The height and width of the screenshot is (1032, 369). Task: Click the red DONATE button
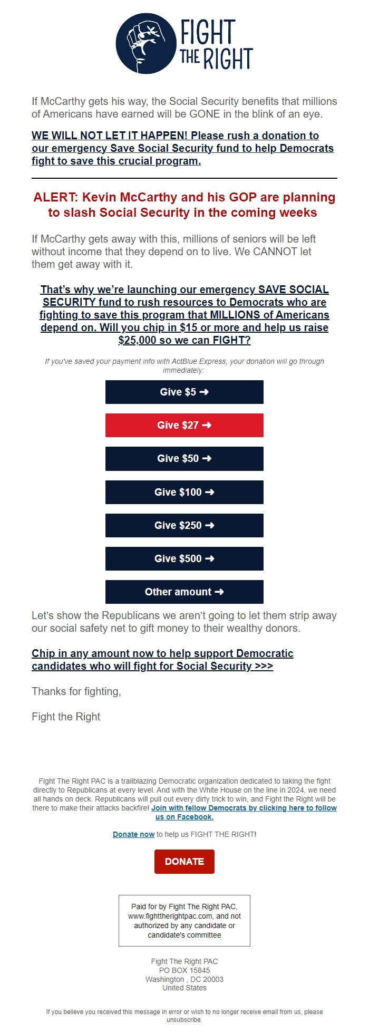[184, 862]
